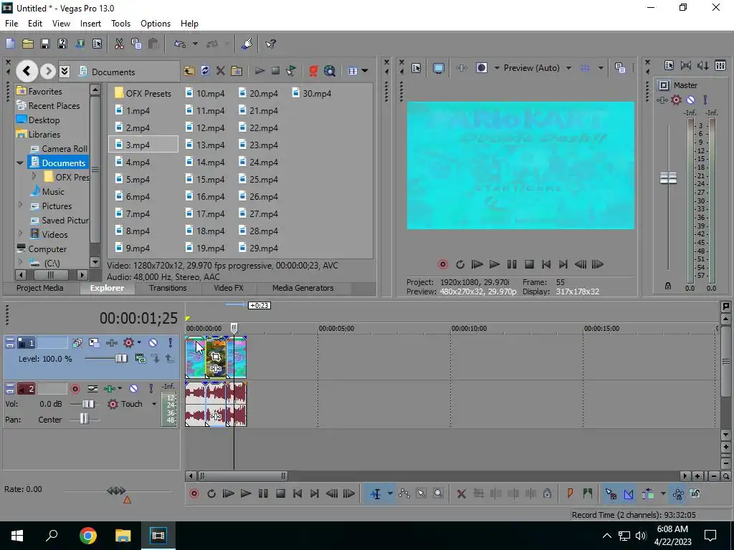The image size is (734, 550).
Task: Open the Explorer Views dropdown arrow
Action: [365, 71]
